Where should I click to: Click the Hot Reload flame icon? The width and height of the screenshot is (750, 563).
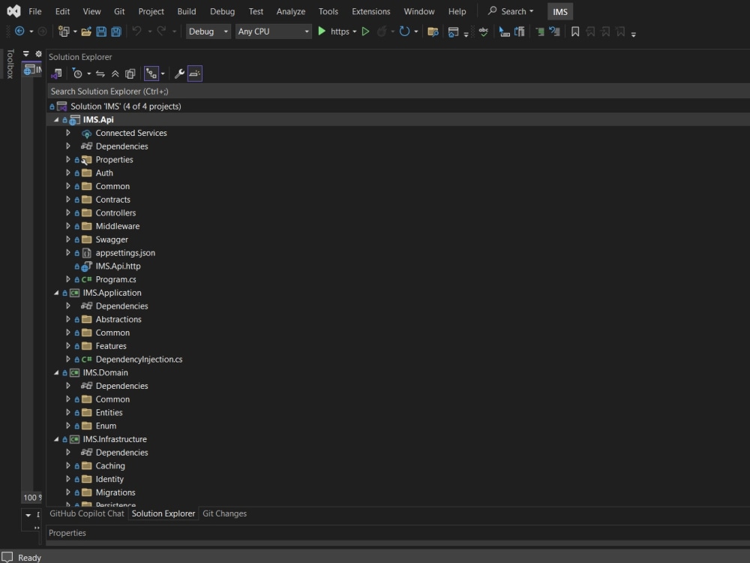pyautogui.click(x=382, y=32)
